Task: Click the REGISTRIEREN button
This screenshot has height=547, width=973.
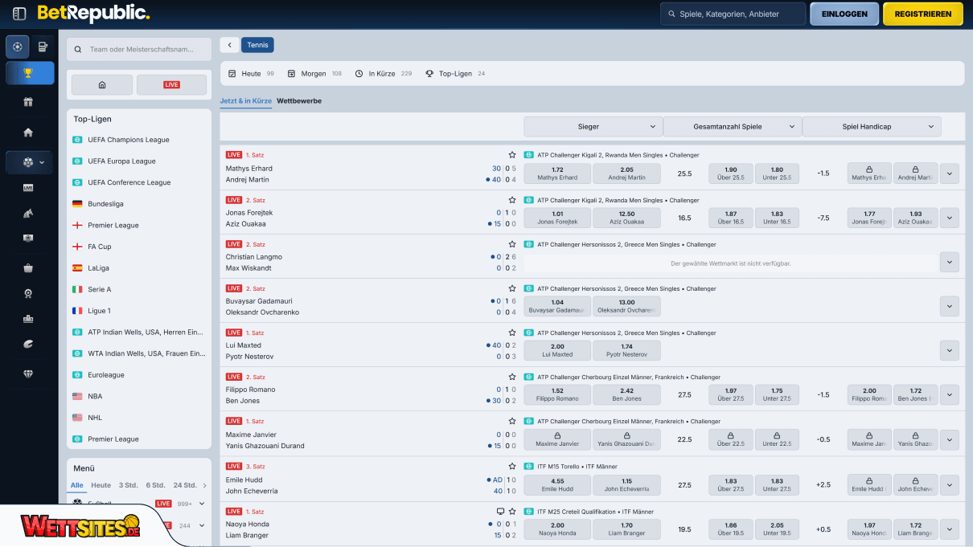Action: click(x=922, y=14)
